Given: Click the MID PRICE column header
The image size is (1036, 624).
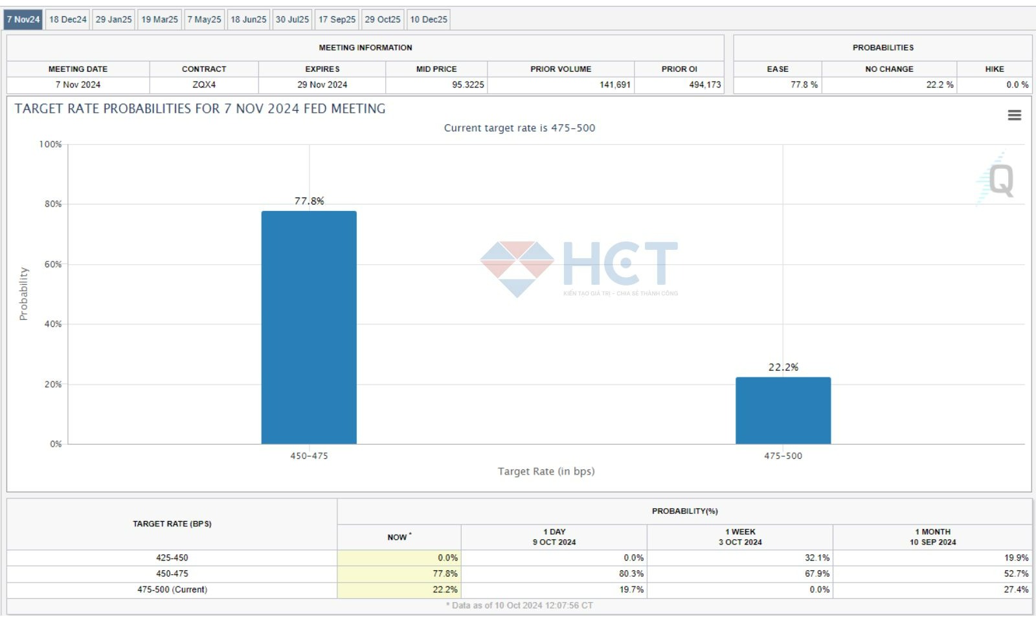Looking at the screenshot, I should (x=436, y=69).
